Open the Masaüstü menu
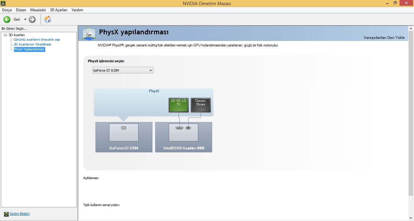Viewport: 414px width, 221px height. pos(38,10)
